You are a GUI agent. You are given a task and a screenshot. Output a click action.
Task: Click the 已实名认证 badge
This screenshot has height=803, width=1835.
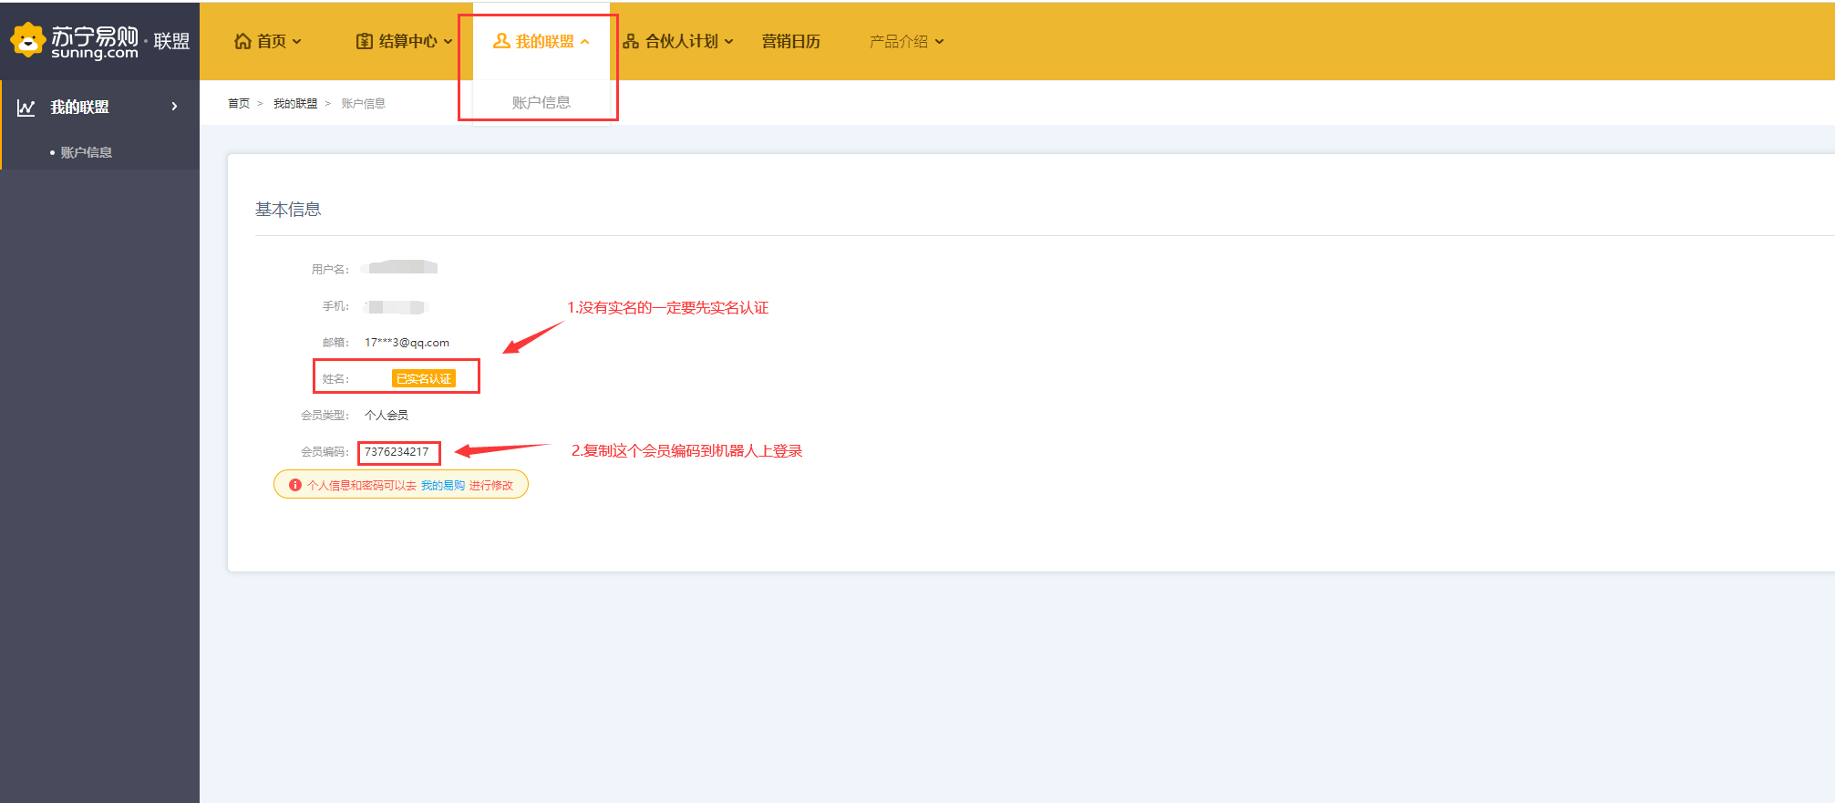424,378
